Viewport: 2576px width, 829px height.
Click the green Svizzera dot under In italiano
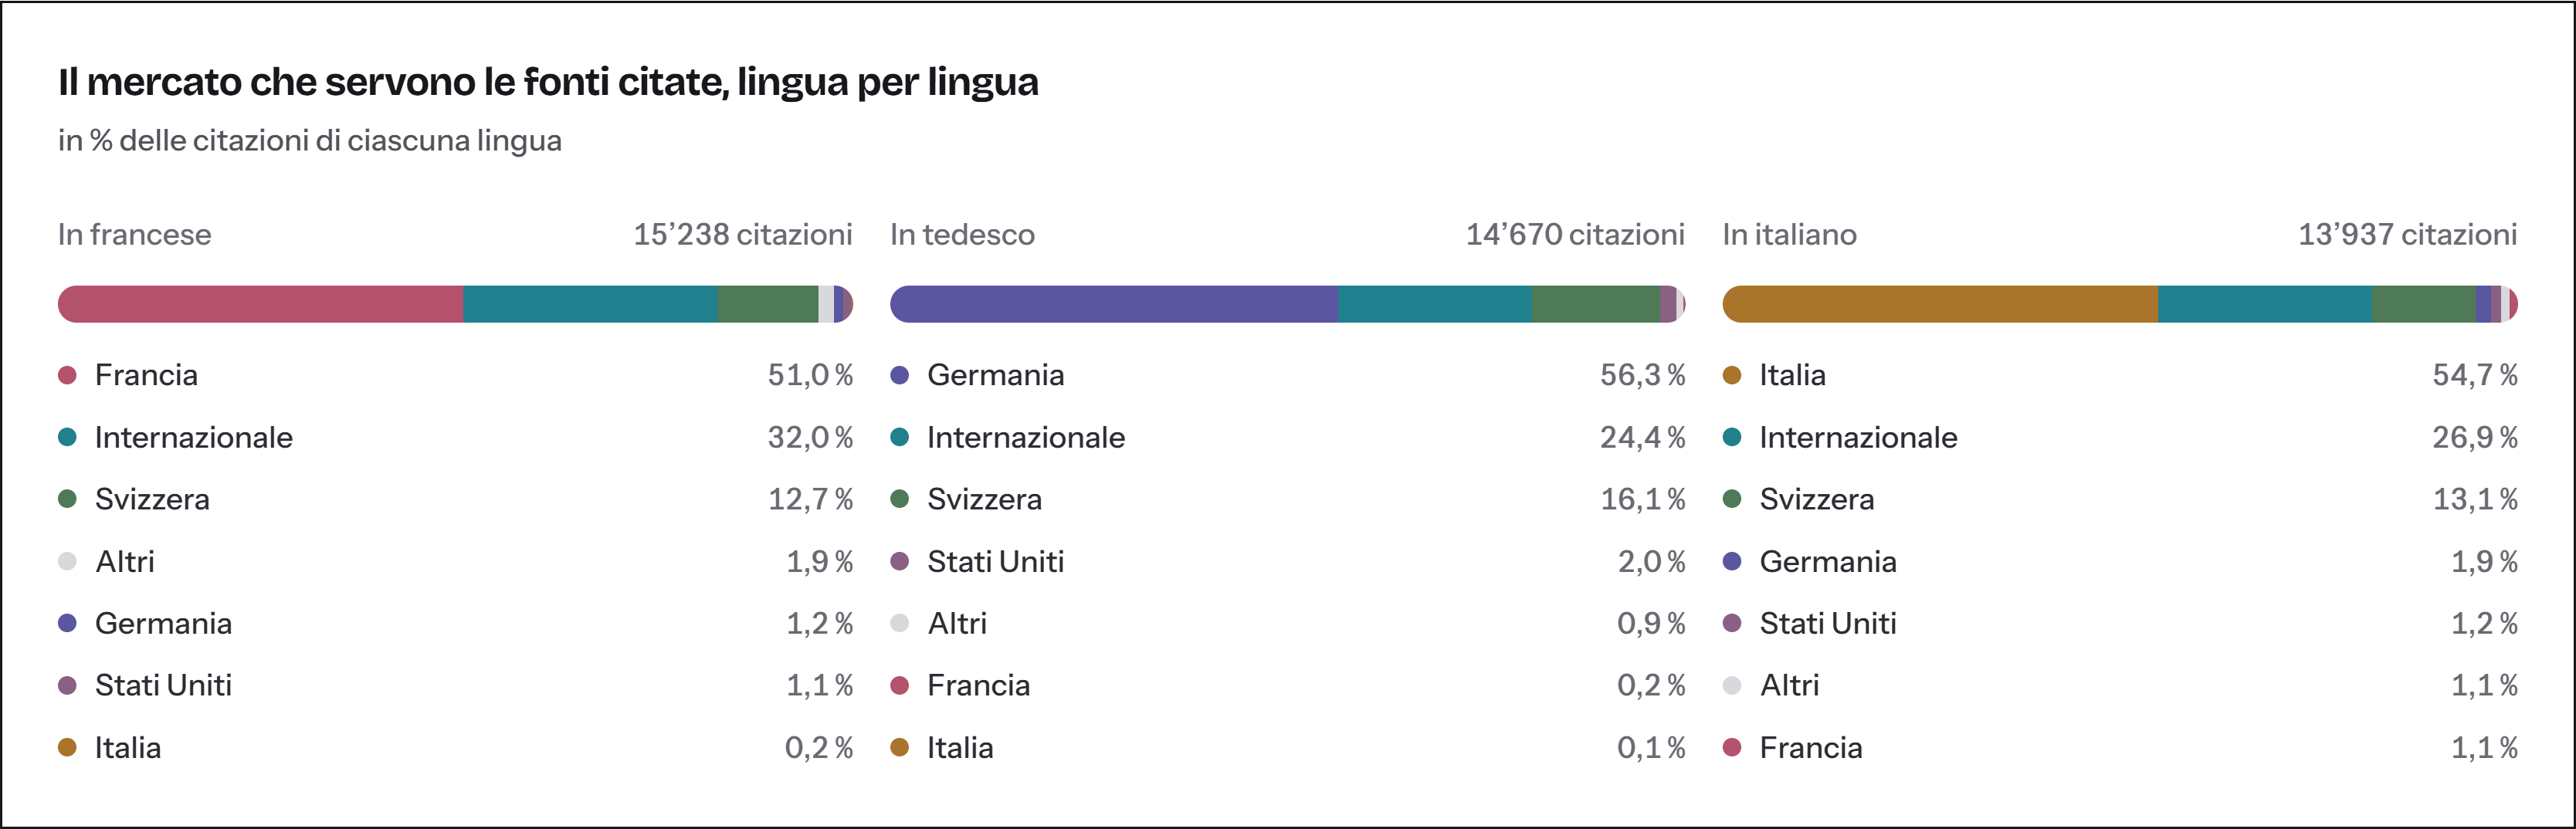1732,499
